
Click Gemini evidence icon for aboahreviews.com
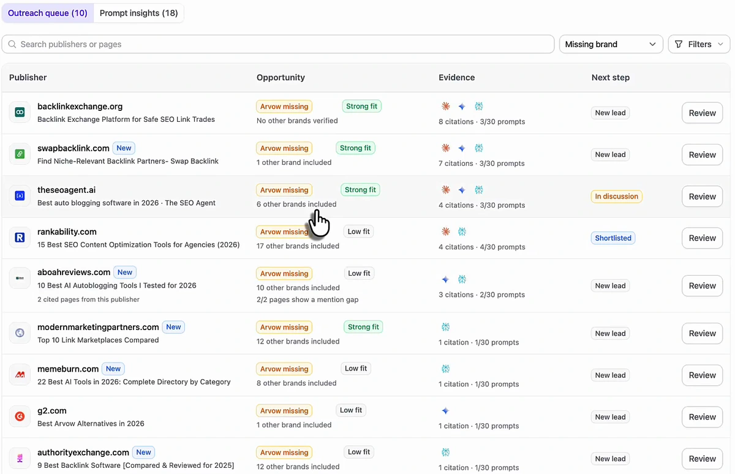[x=446, y=279]
